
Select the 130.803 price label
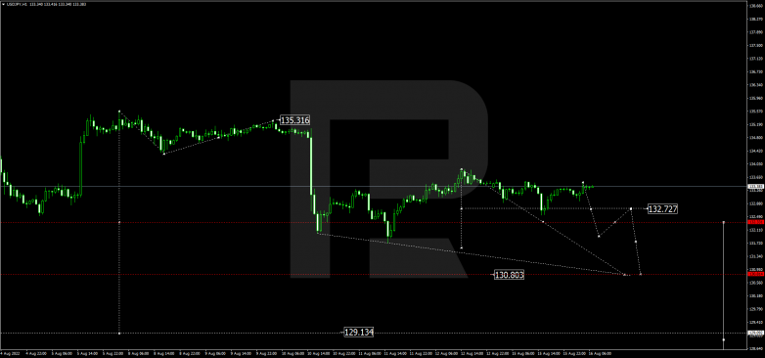coord(509,275)
